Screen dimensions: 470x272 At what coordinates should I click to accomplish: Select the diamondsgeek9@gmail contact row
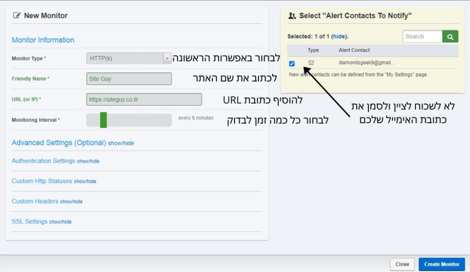pyautogui.click(x=373, y=63)
